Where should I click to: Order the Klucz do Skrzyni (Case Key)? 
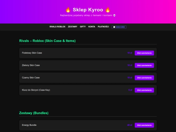coord(144,90)
